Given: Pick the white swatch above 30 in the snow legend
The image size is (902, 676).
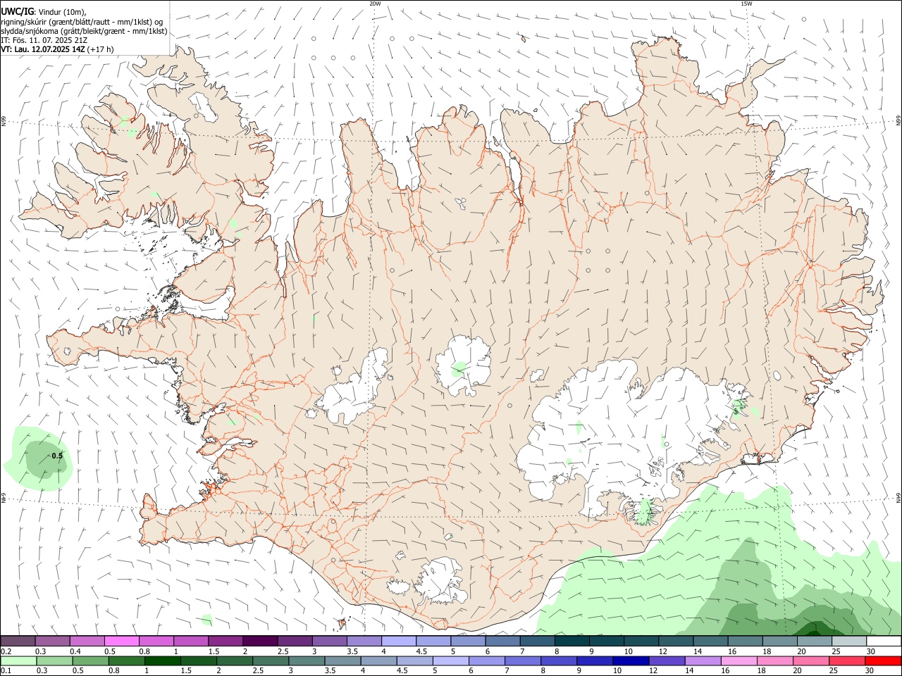Looking at the screenshot, I should click(x=884, y=641).
